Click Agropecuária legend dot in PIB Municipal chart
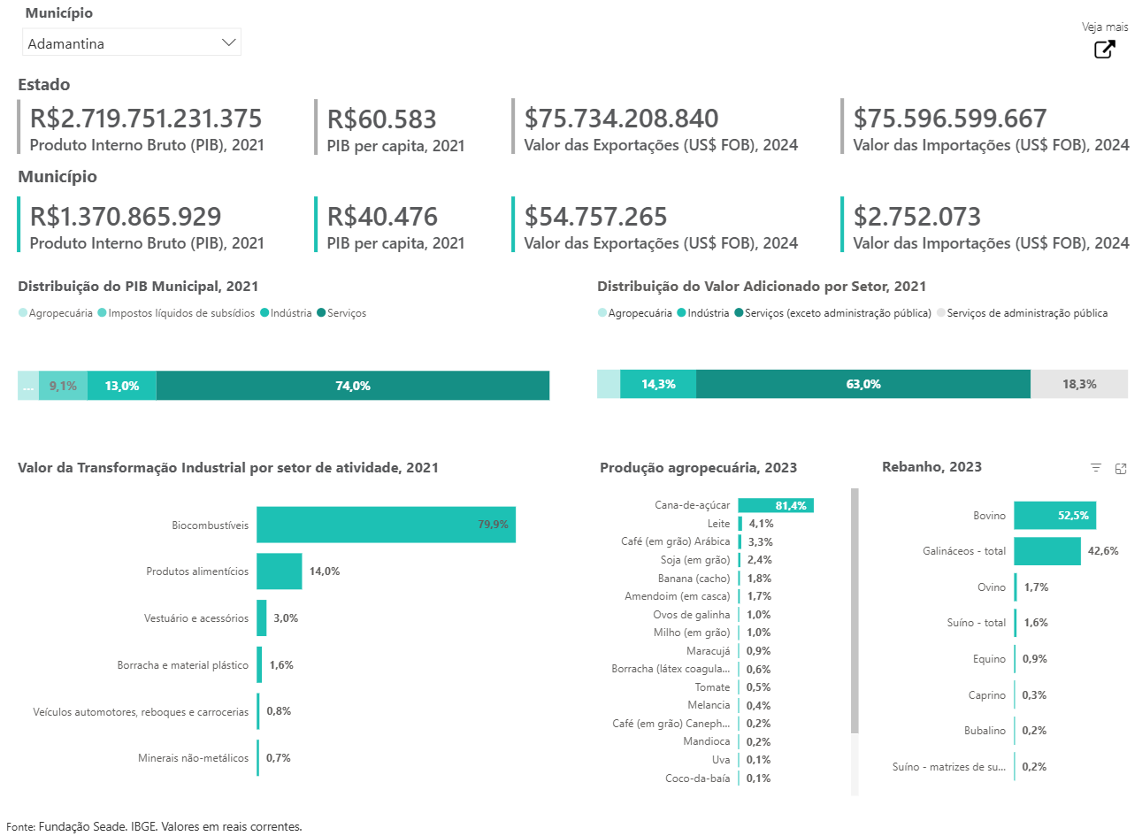The width and height of the screenshot is (1142, 836). [x=23, y=313]
